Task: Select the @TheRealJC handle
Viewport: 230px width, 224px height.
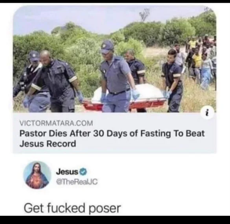Action: coord(77,182)
